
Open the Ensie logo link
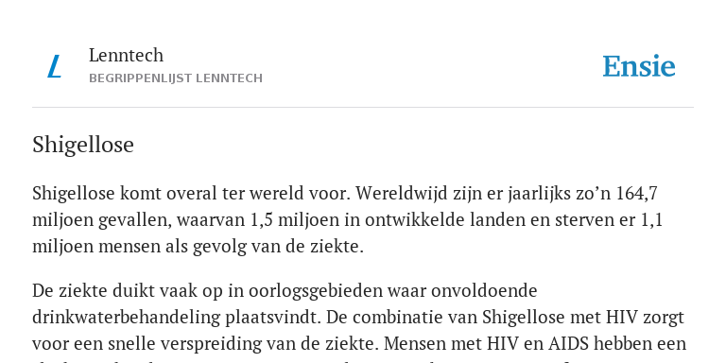(x=639, y=66)
